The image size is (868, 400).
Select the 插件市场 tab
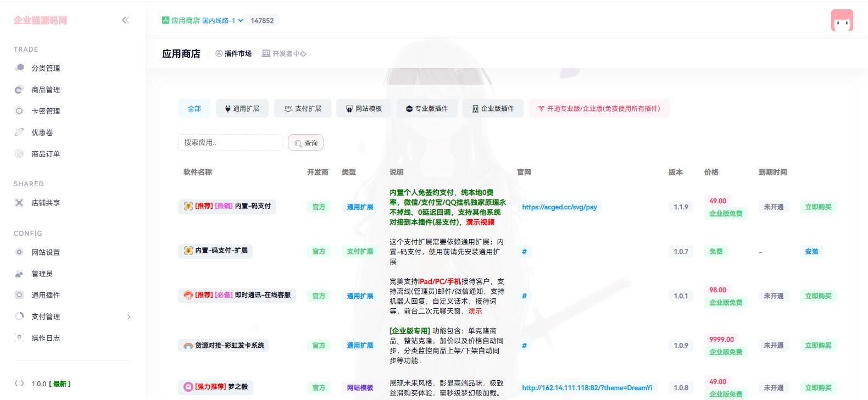(233, 54)
